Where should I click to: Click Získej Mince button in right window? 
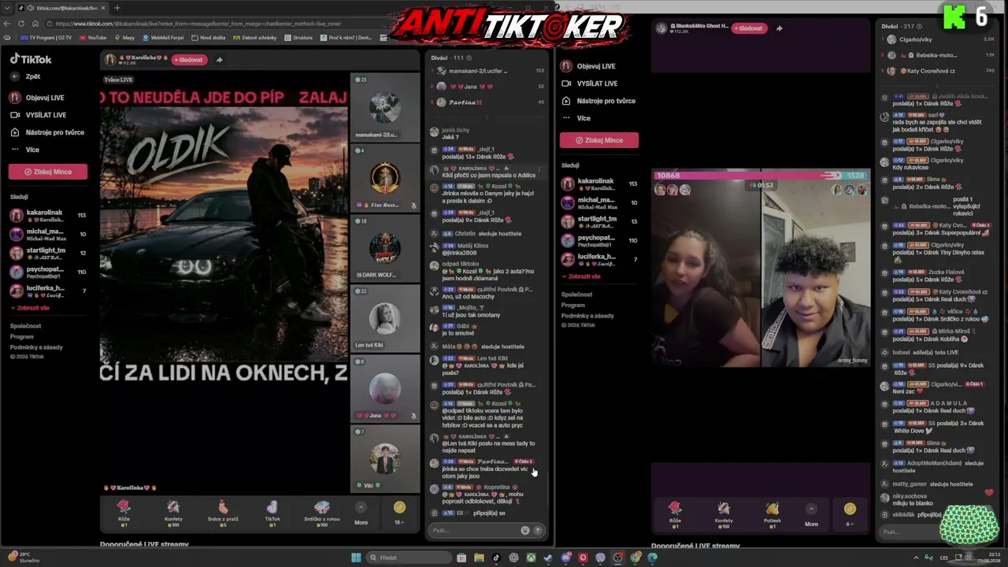599,140
